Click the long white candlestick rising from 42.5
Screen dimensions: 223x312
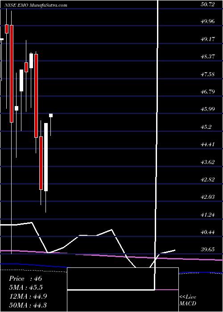coord(46,157)
